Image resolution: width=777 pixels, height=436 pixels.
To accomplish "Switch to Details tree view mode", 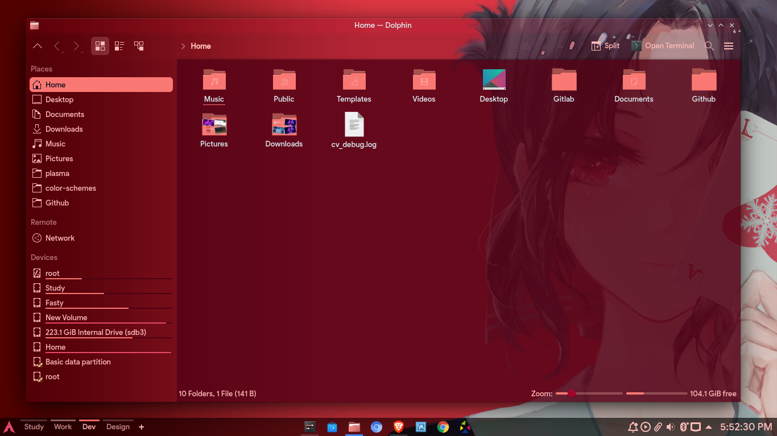I will tap(139, 46).
